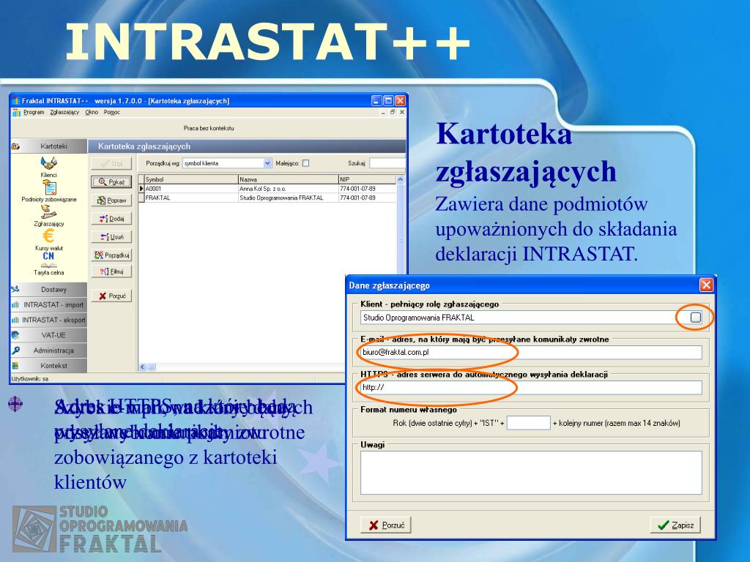Click the E-mail address field
750x562 pixels.
click(531, 353)
